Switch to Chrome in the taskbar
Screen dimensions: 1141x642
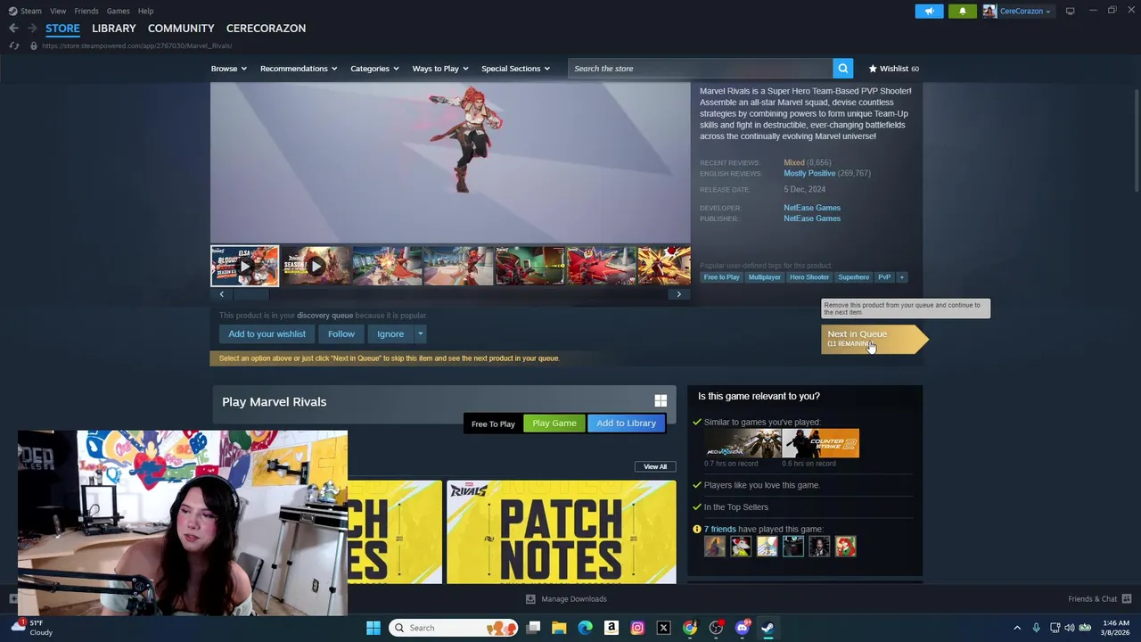click(x=690, y=628)
